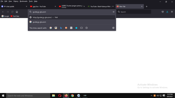Open File Explorer from taskbar
175x98 pixels.
pos(54,96)
